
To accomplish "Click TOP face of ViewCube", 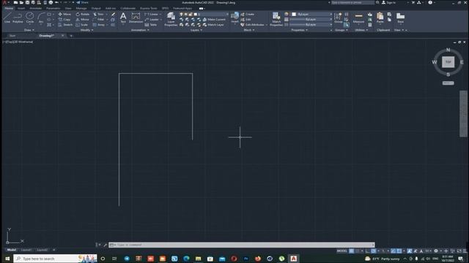I will (x=448, y=62).
